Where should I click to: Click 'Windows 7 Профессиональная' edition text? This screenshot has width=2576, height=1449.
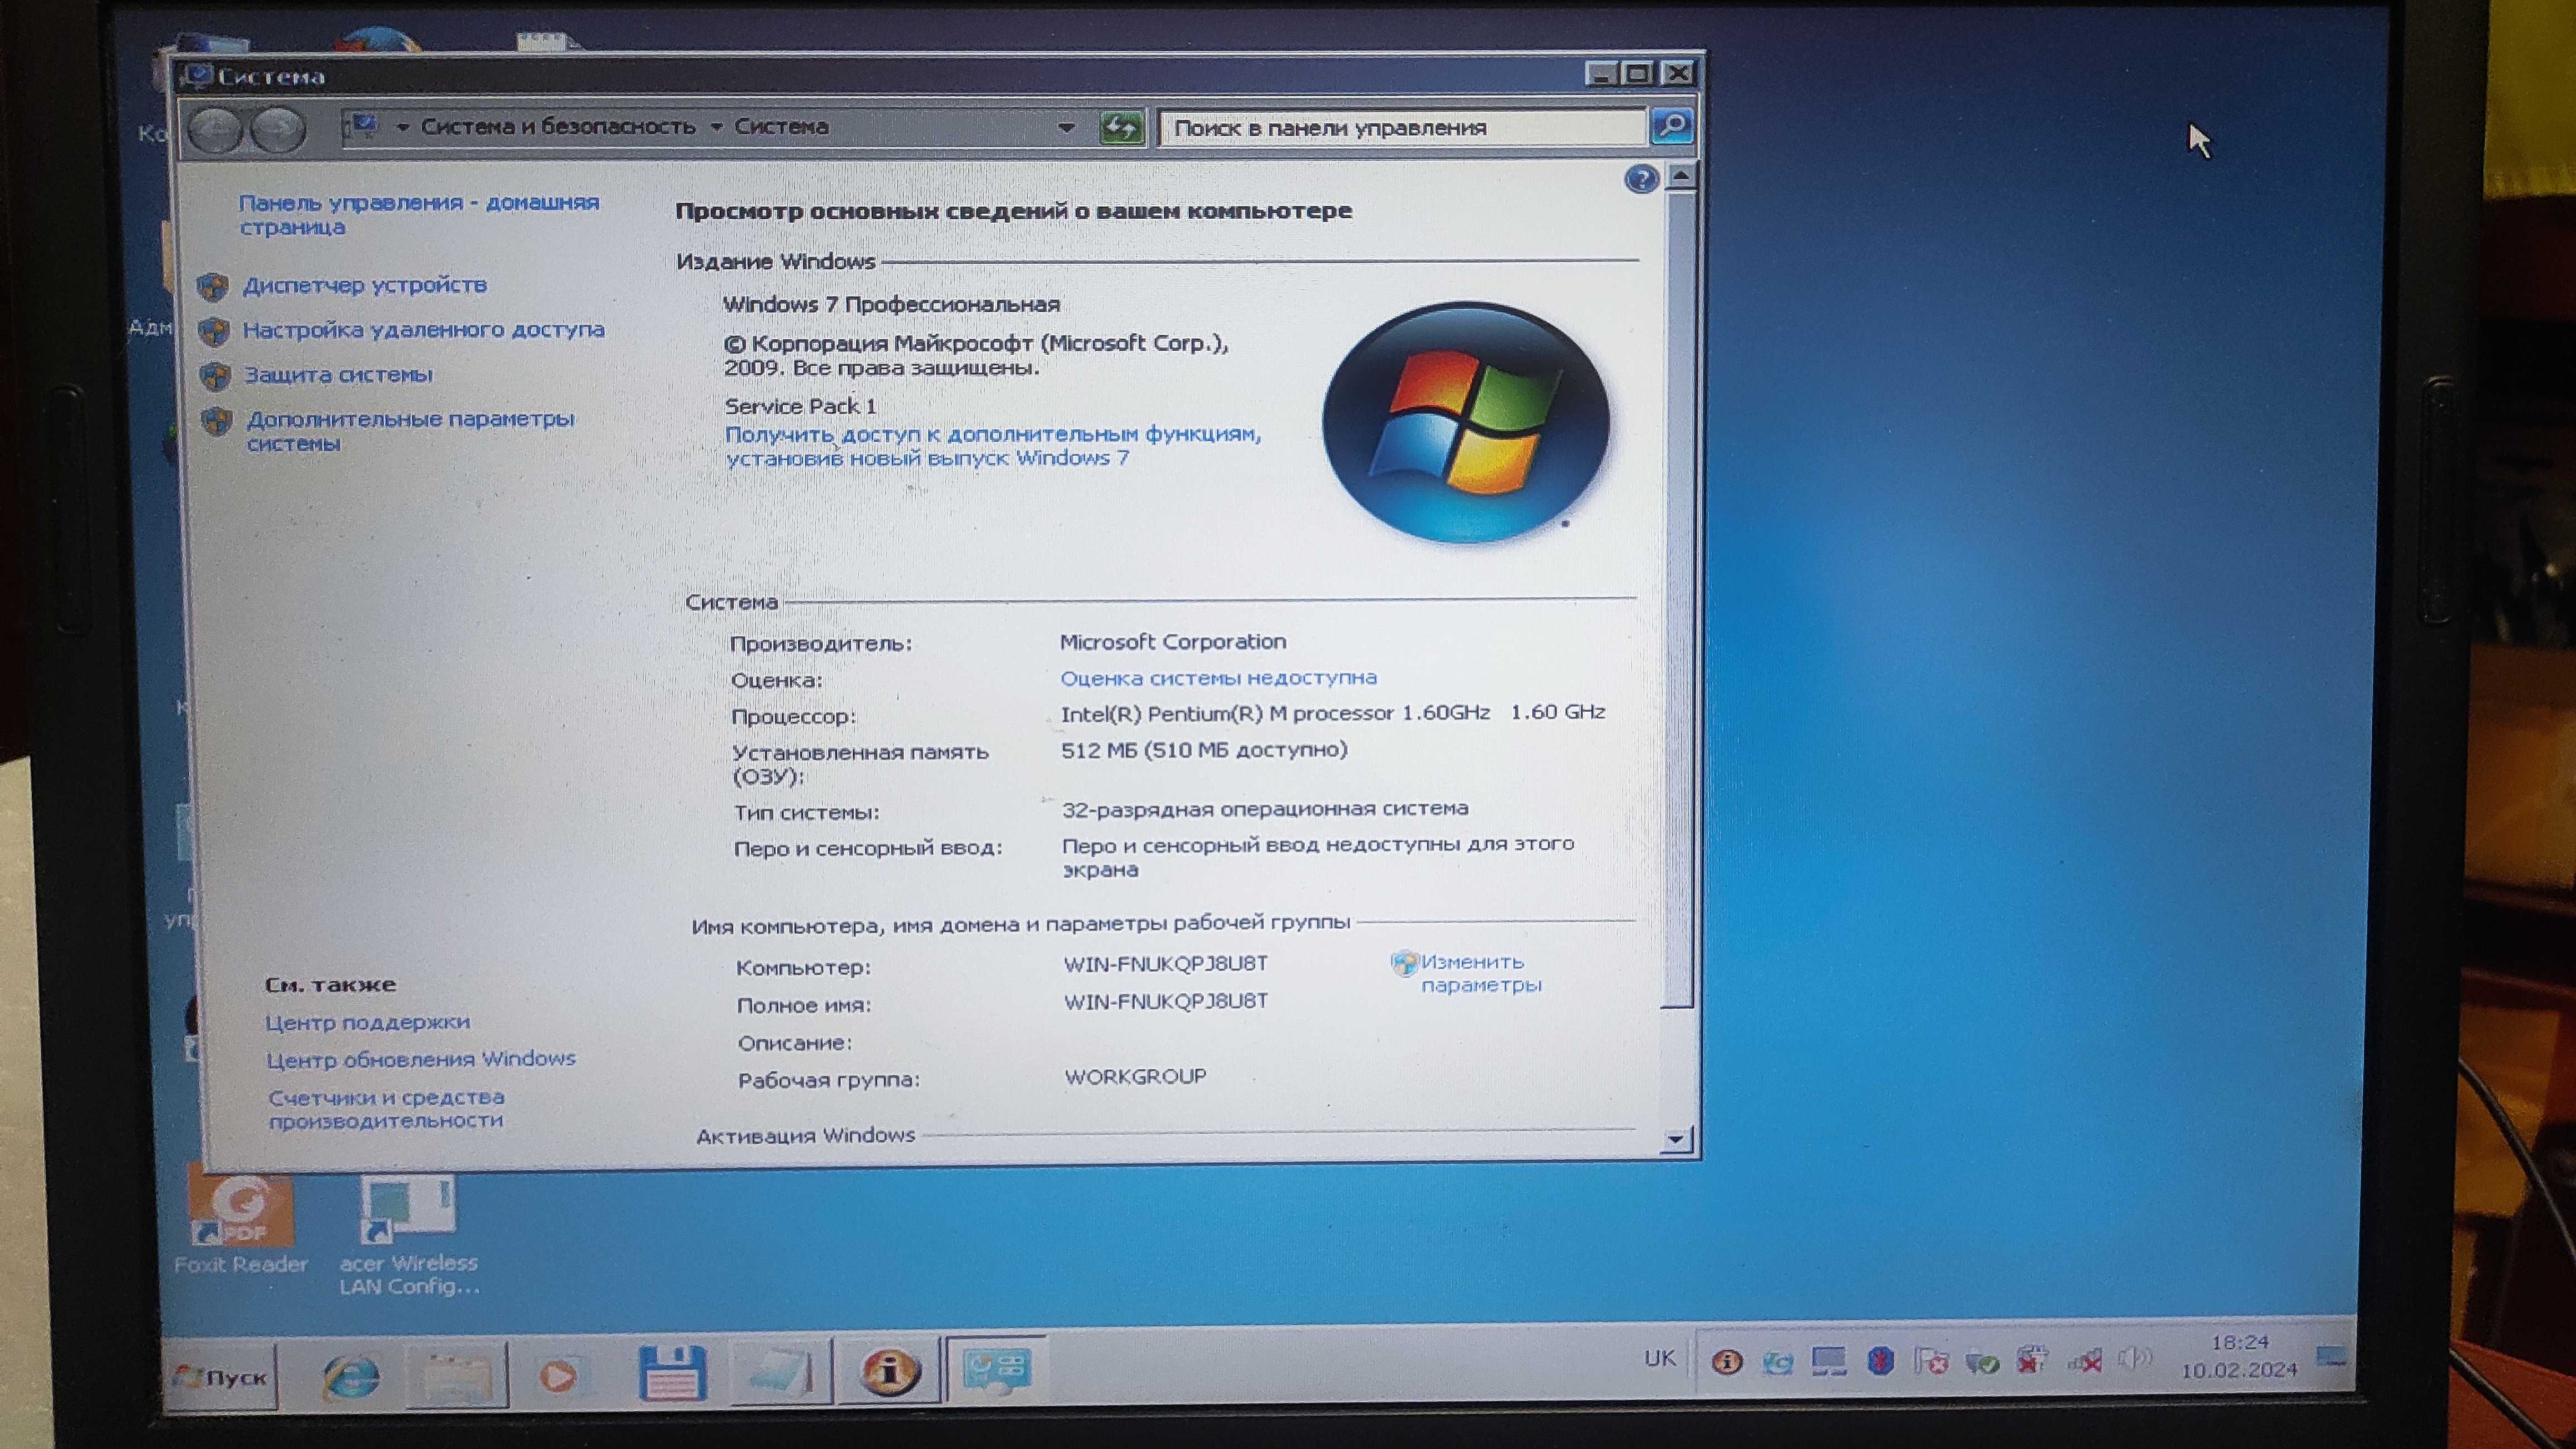[891, 304]
